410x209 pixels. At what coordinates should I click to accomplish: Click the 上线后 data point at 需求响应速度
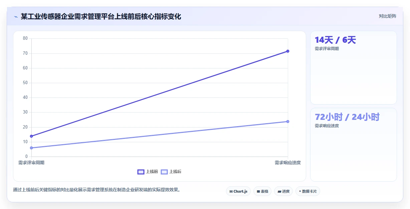click(x=288, y=122)
